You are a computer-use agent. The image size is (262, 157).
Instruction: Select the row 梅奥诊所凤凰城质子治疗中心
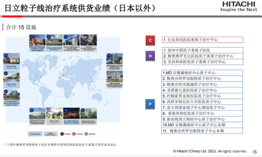tap(202, 85)
